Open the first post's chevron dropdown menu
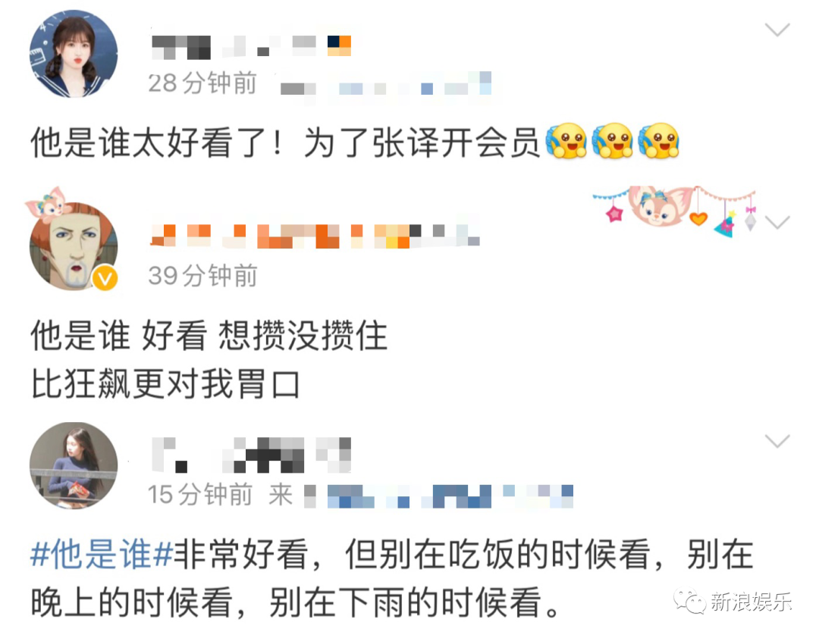Screen dimensions: 819x638 click(x=777, y=30)
